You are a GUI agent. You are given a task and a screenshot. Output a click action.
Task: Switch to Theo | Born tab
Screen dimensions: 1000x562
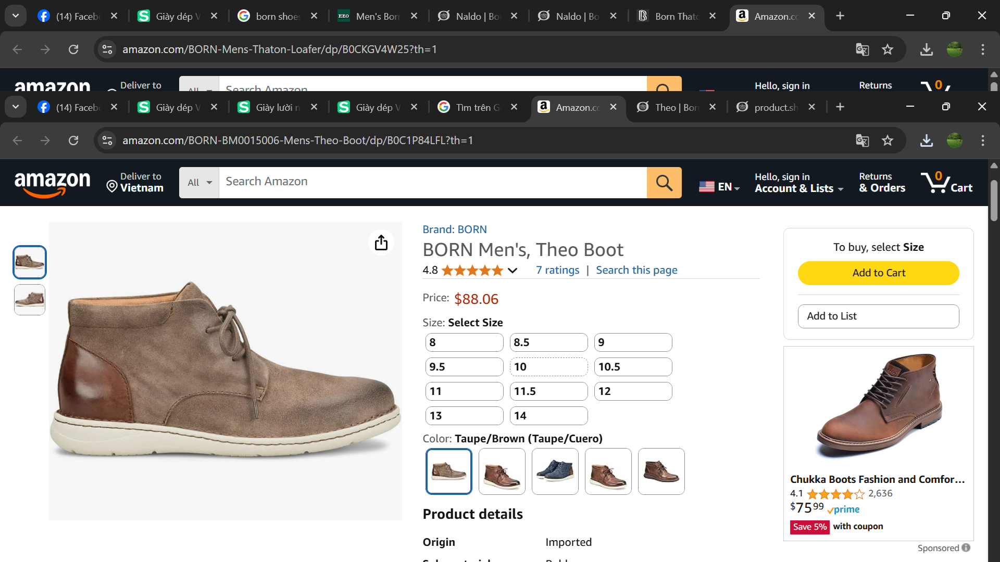[676, 107]
